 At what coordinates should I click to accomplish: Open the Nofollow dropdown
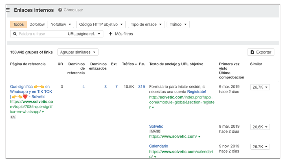click(x=61, y=24)
